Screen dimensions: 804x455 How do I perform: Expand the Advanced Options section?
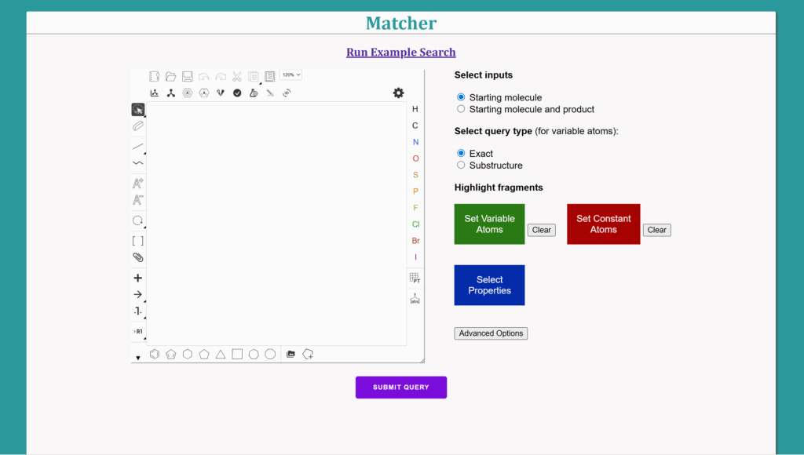491,333
